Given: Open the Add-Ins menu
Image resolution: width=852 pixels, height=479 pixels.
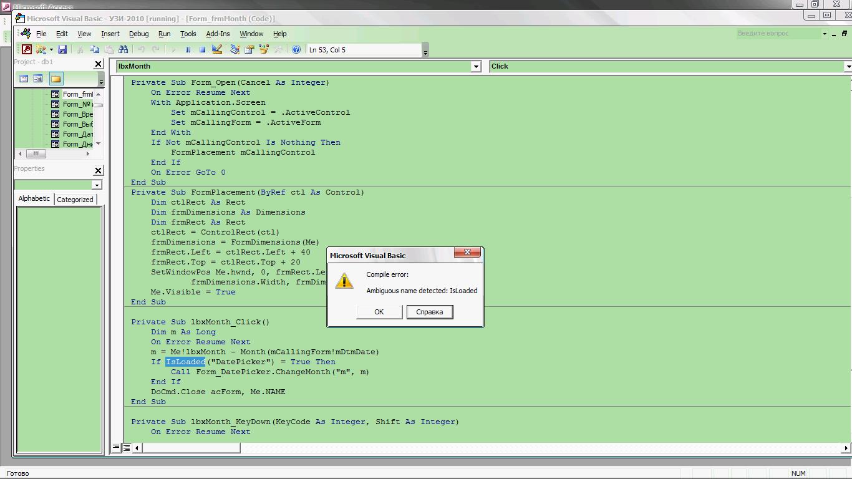Looking at the screenshot, I should pos(218,34).
